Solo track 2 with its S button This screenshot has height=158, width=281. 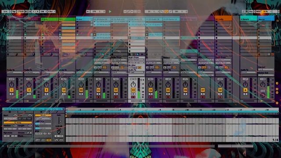click(x=29, y=94)
